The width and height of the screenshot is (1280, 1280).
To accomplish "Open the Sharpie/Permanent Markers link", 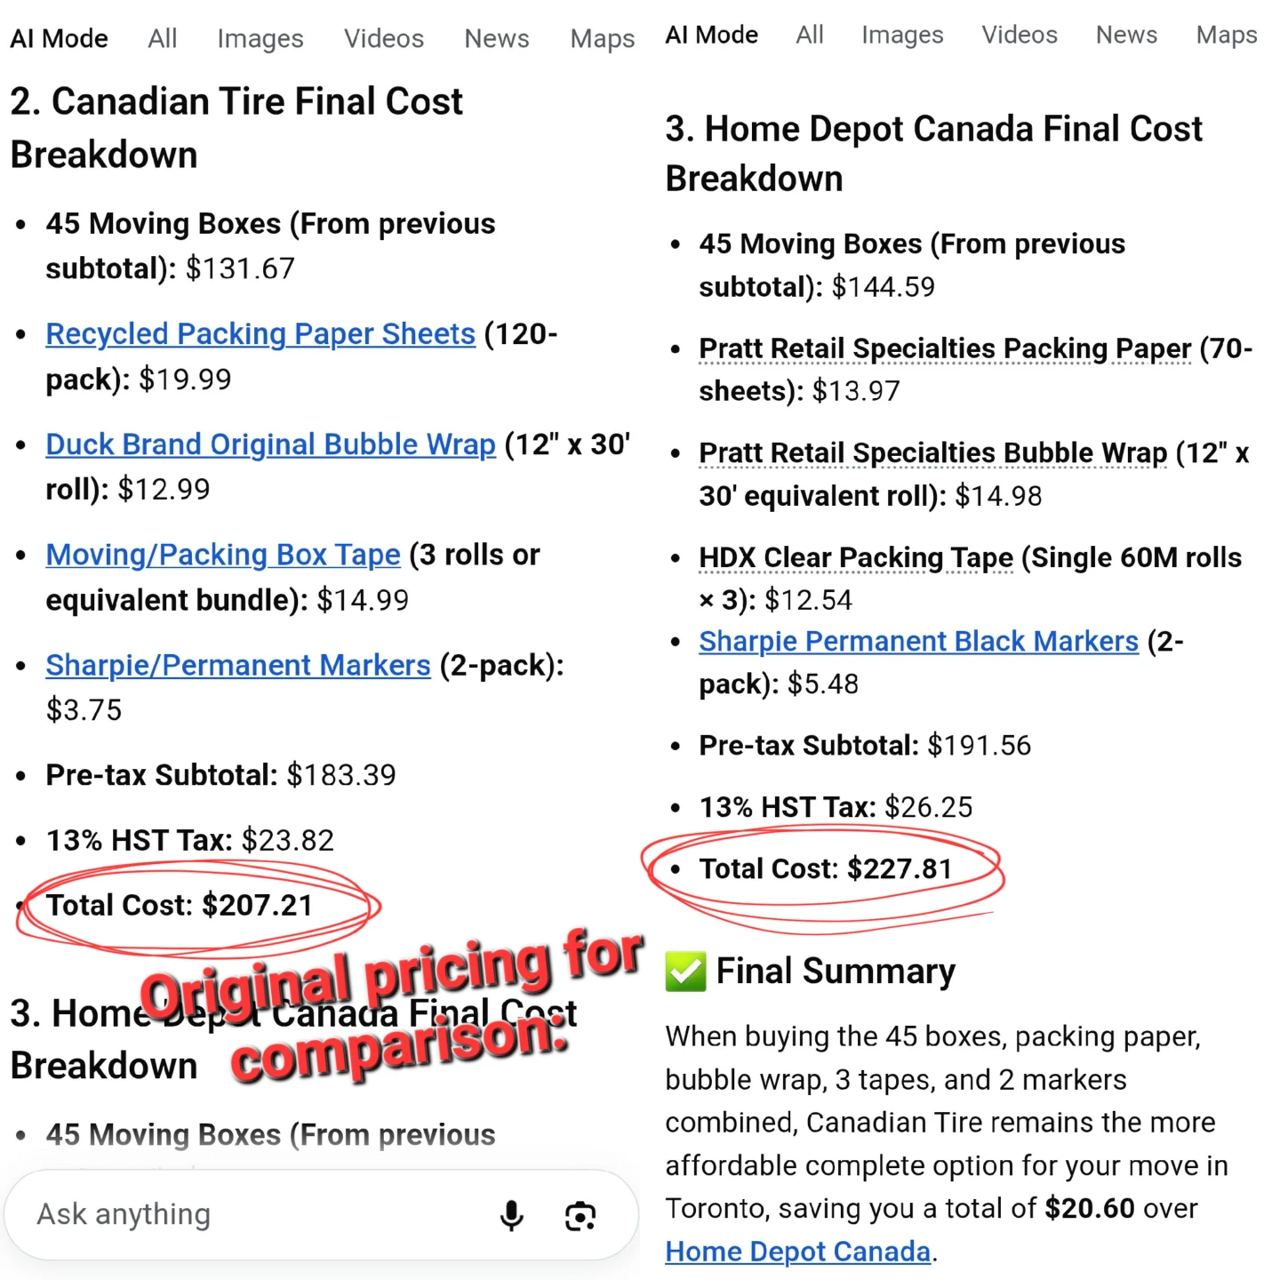I will [x=238, y=665].
